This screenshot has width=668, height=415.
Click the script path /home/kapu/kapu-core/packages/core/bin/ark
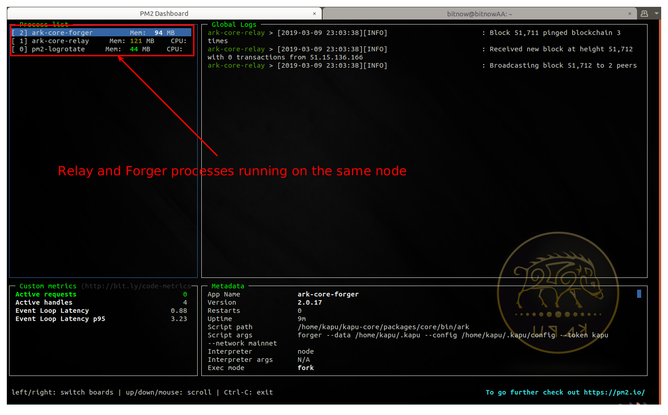click(x=384, y=327)
